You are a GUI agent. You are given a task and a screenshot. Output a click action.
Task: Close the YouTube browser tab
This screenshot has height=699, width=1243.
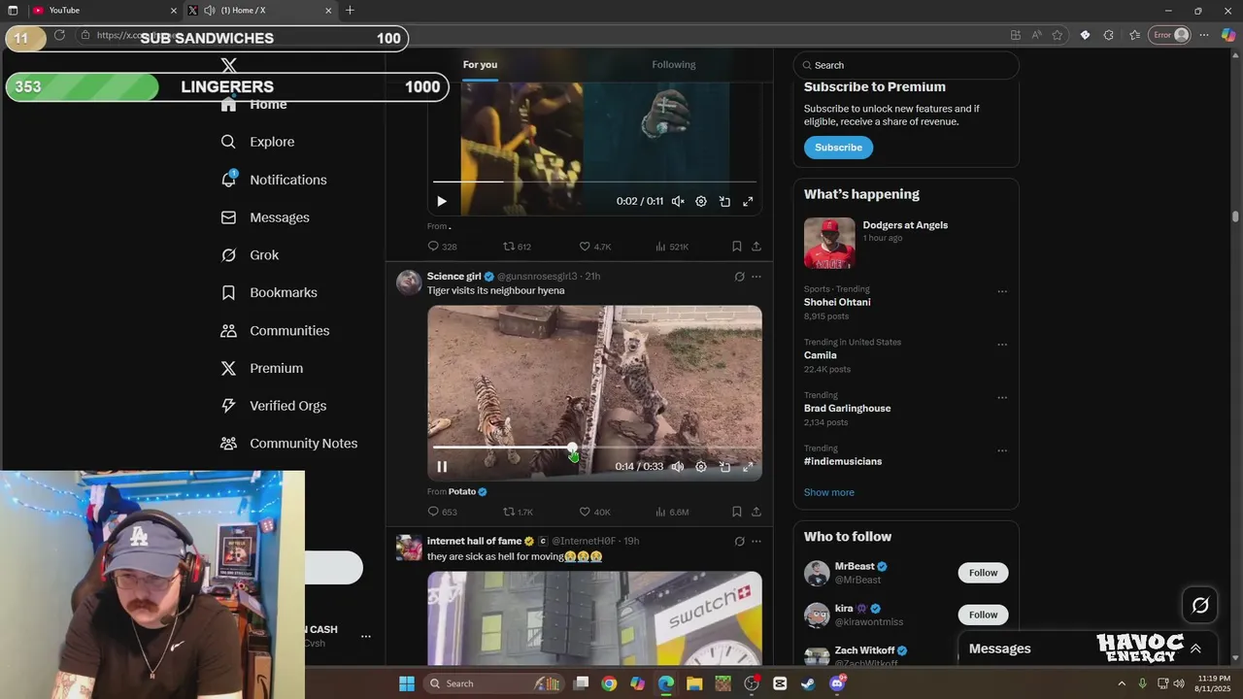click(174, 11)
